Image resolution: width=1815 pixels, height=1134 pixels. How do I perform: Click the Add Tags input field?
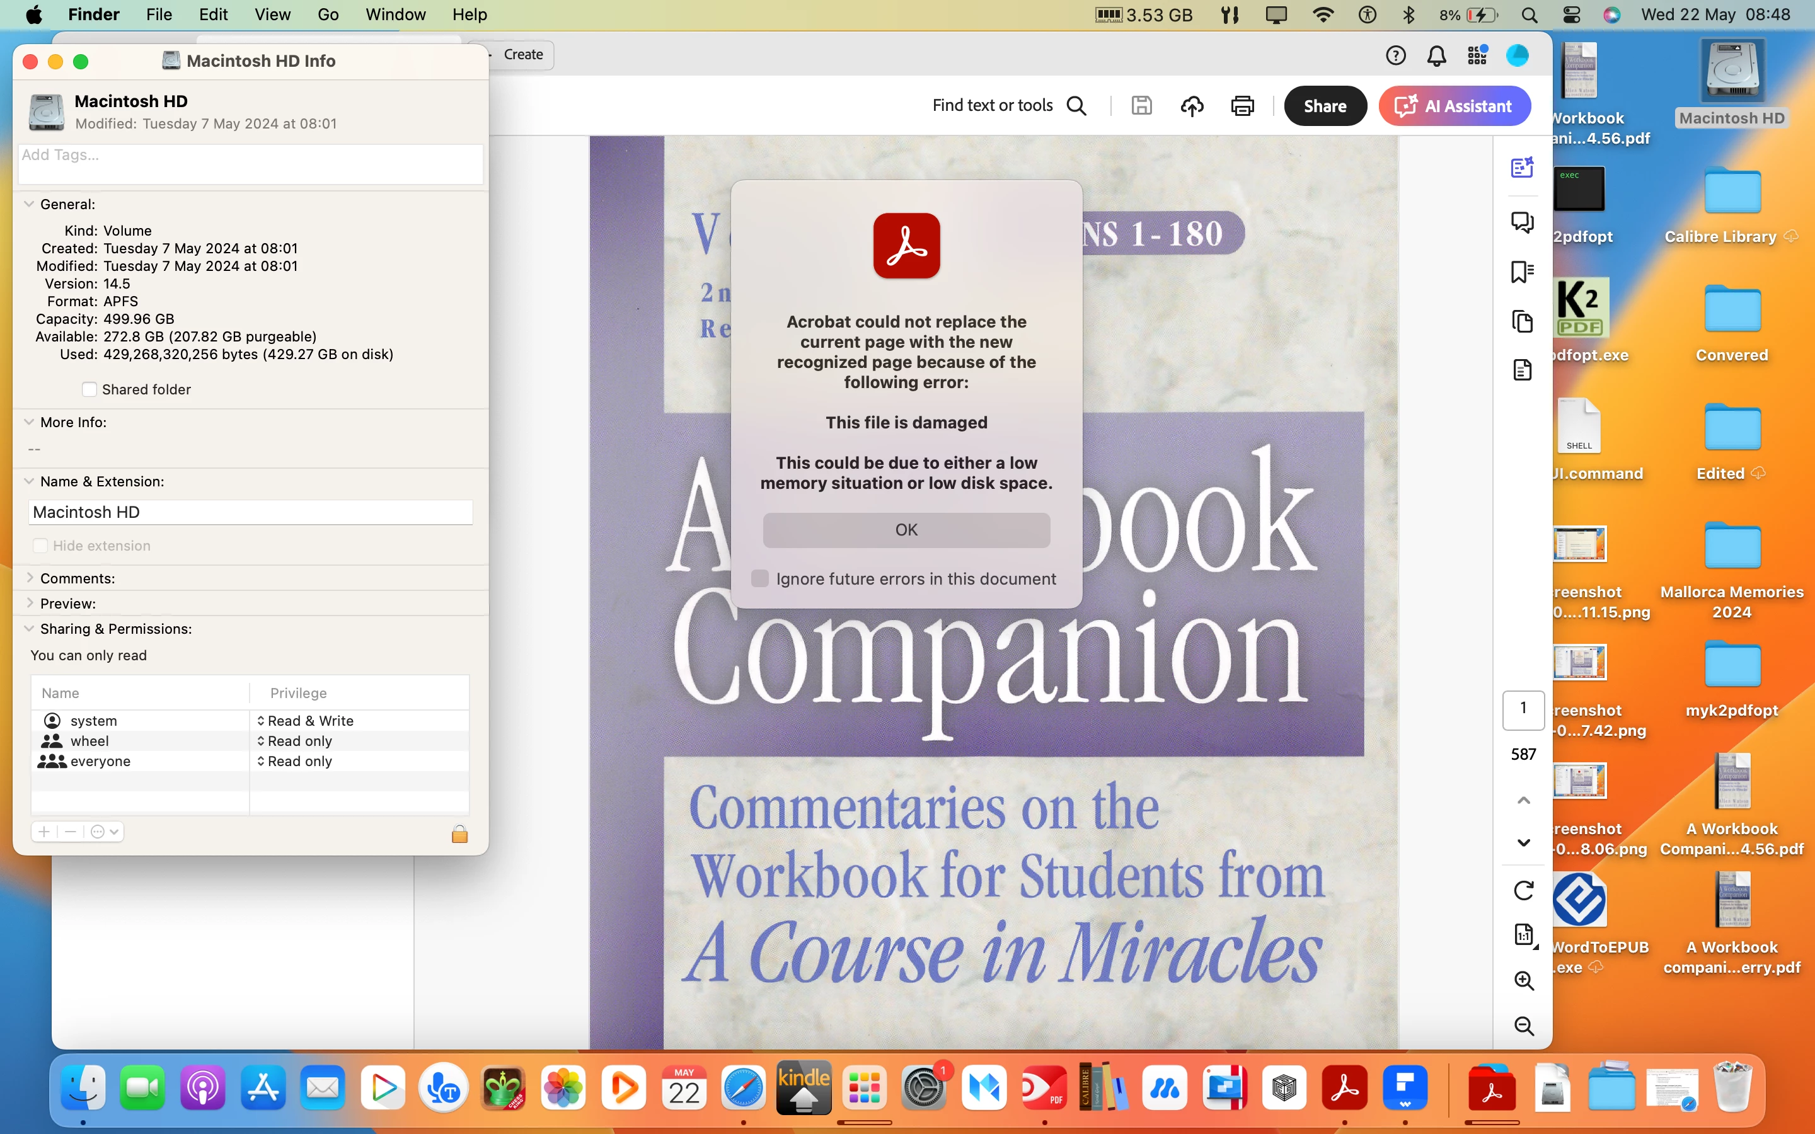coord(250,164)
